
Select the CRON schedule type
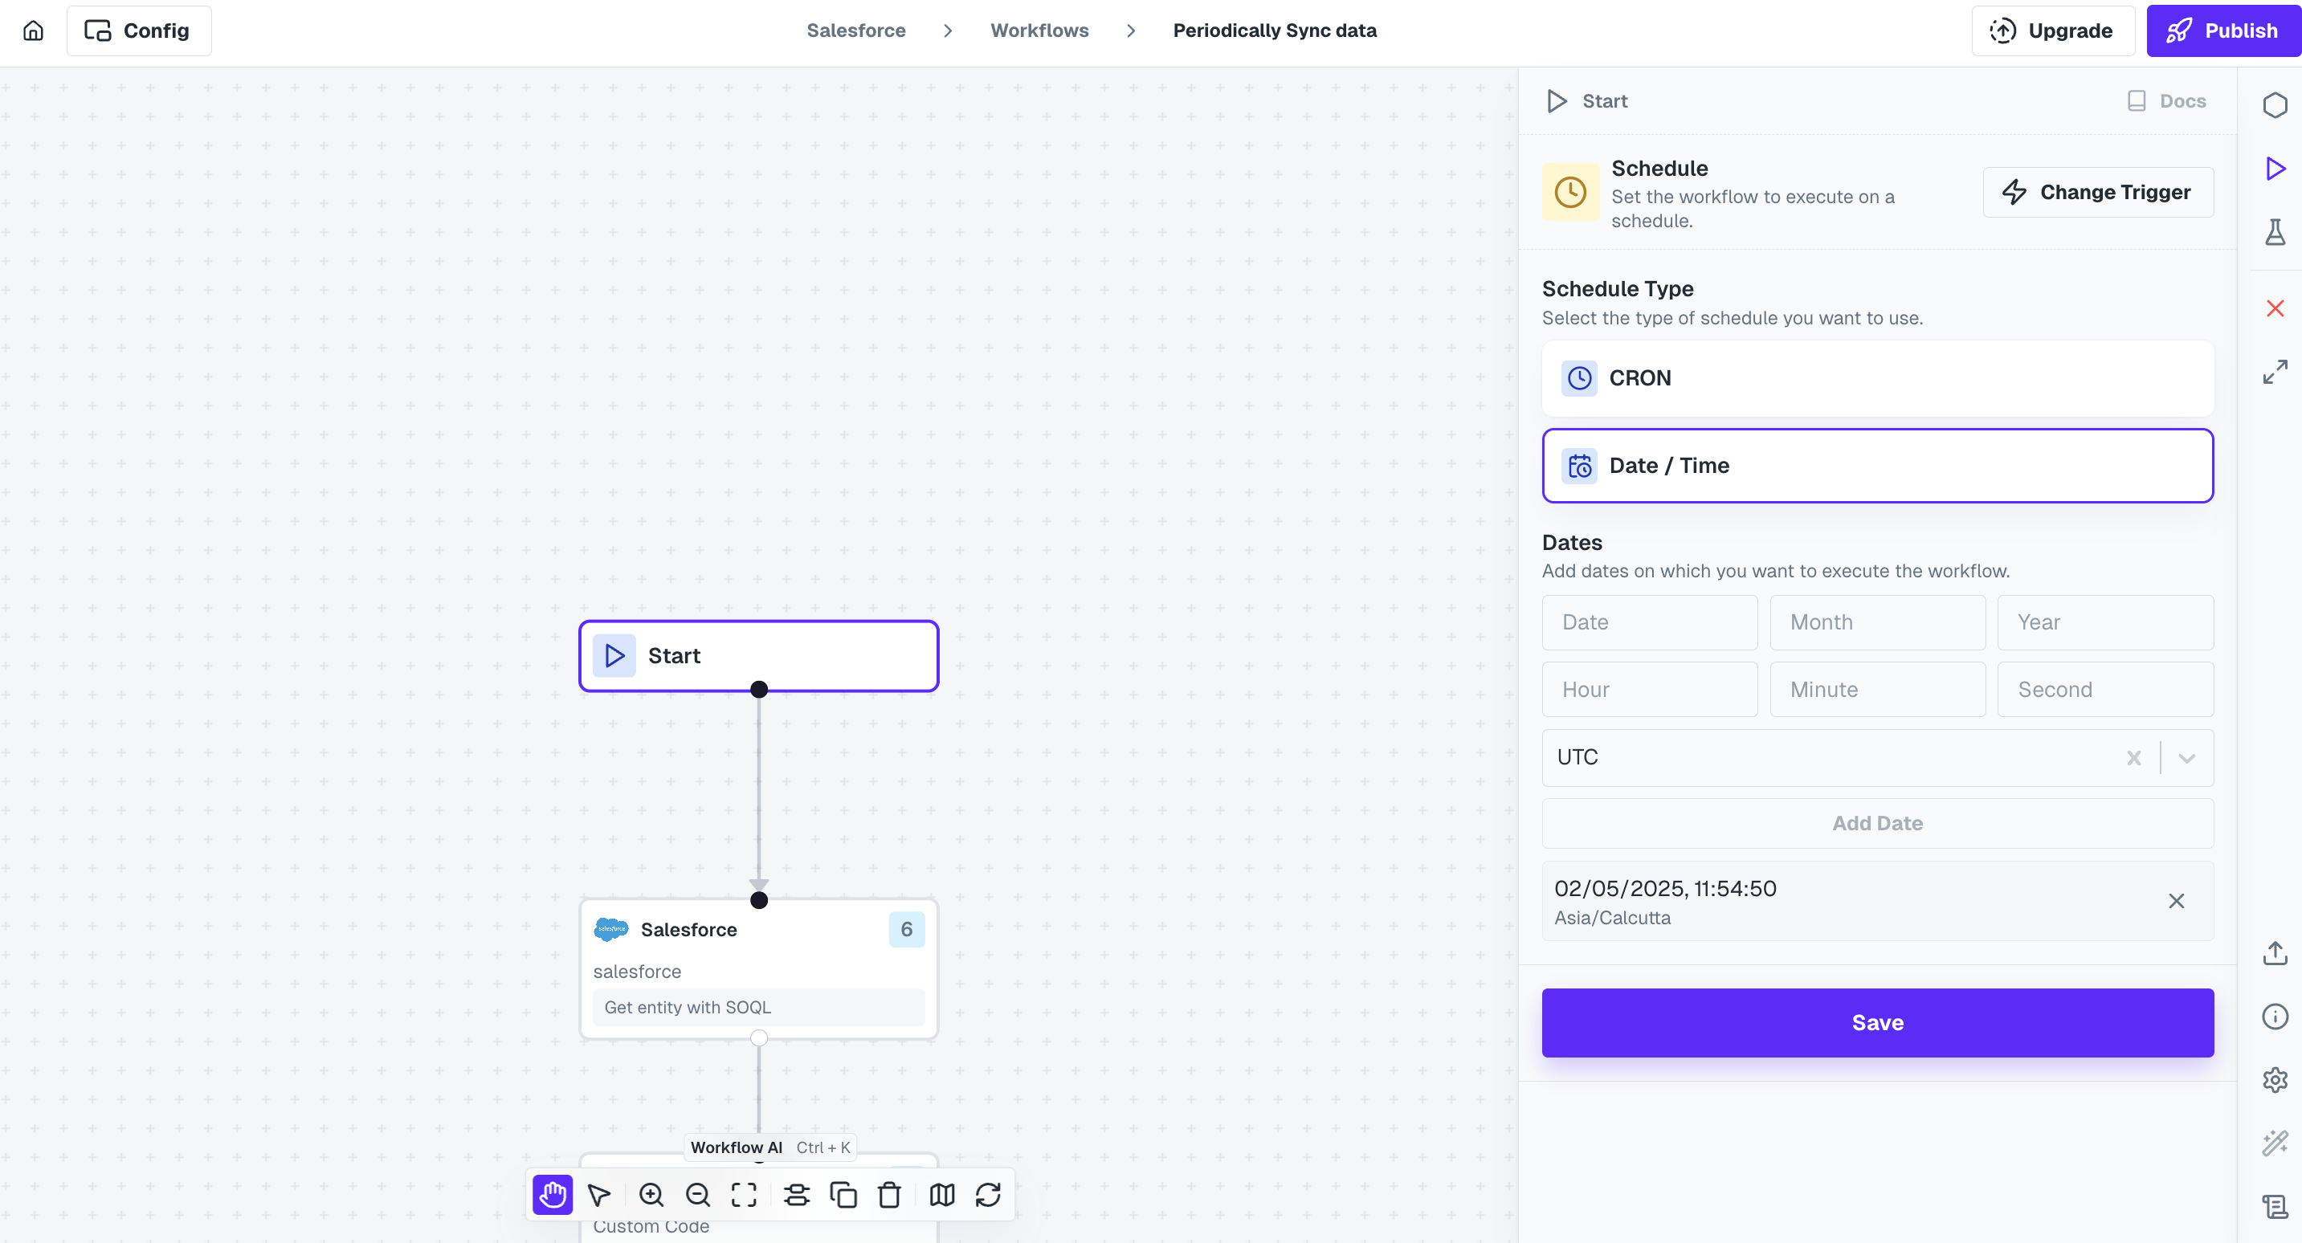pyautogui.click(x=1876, y=378)
